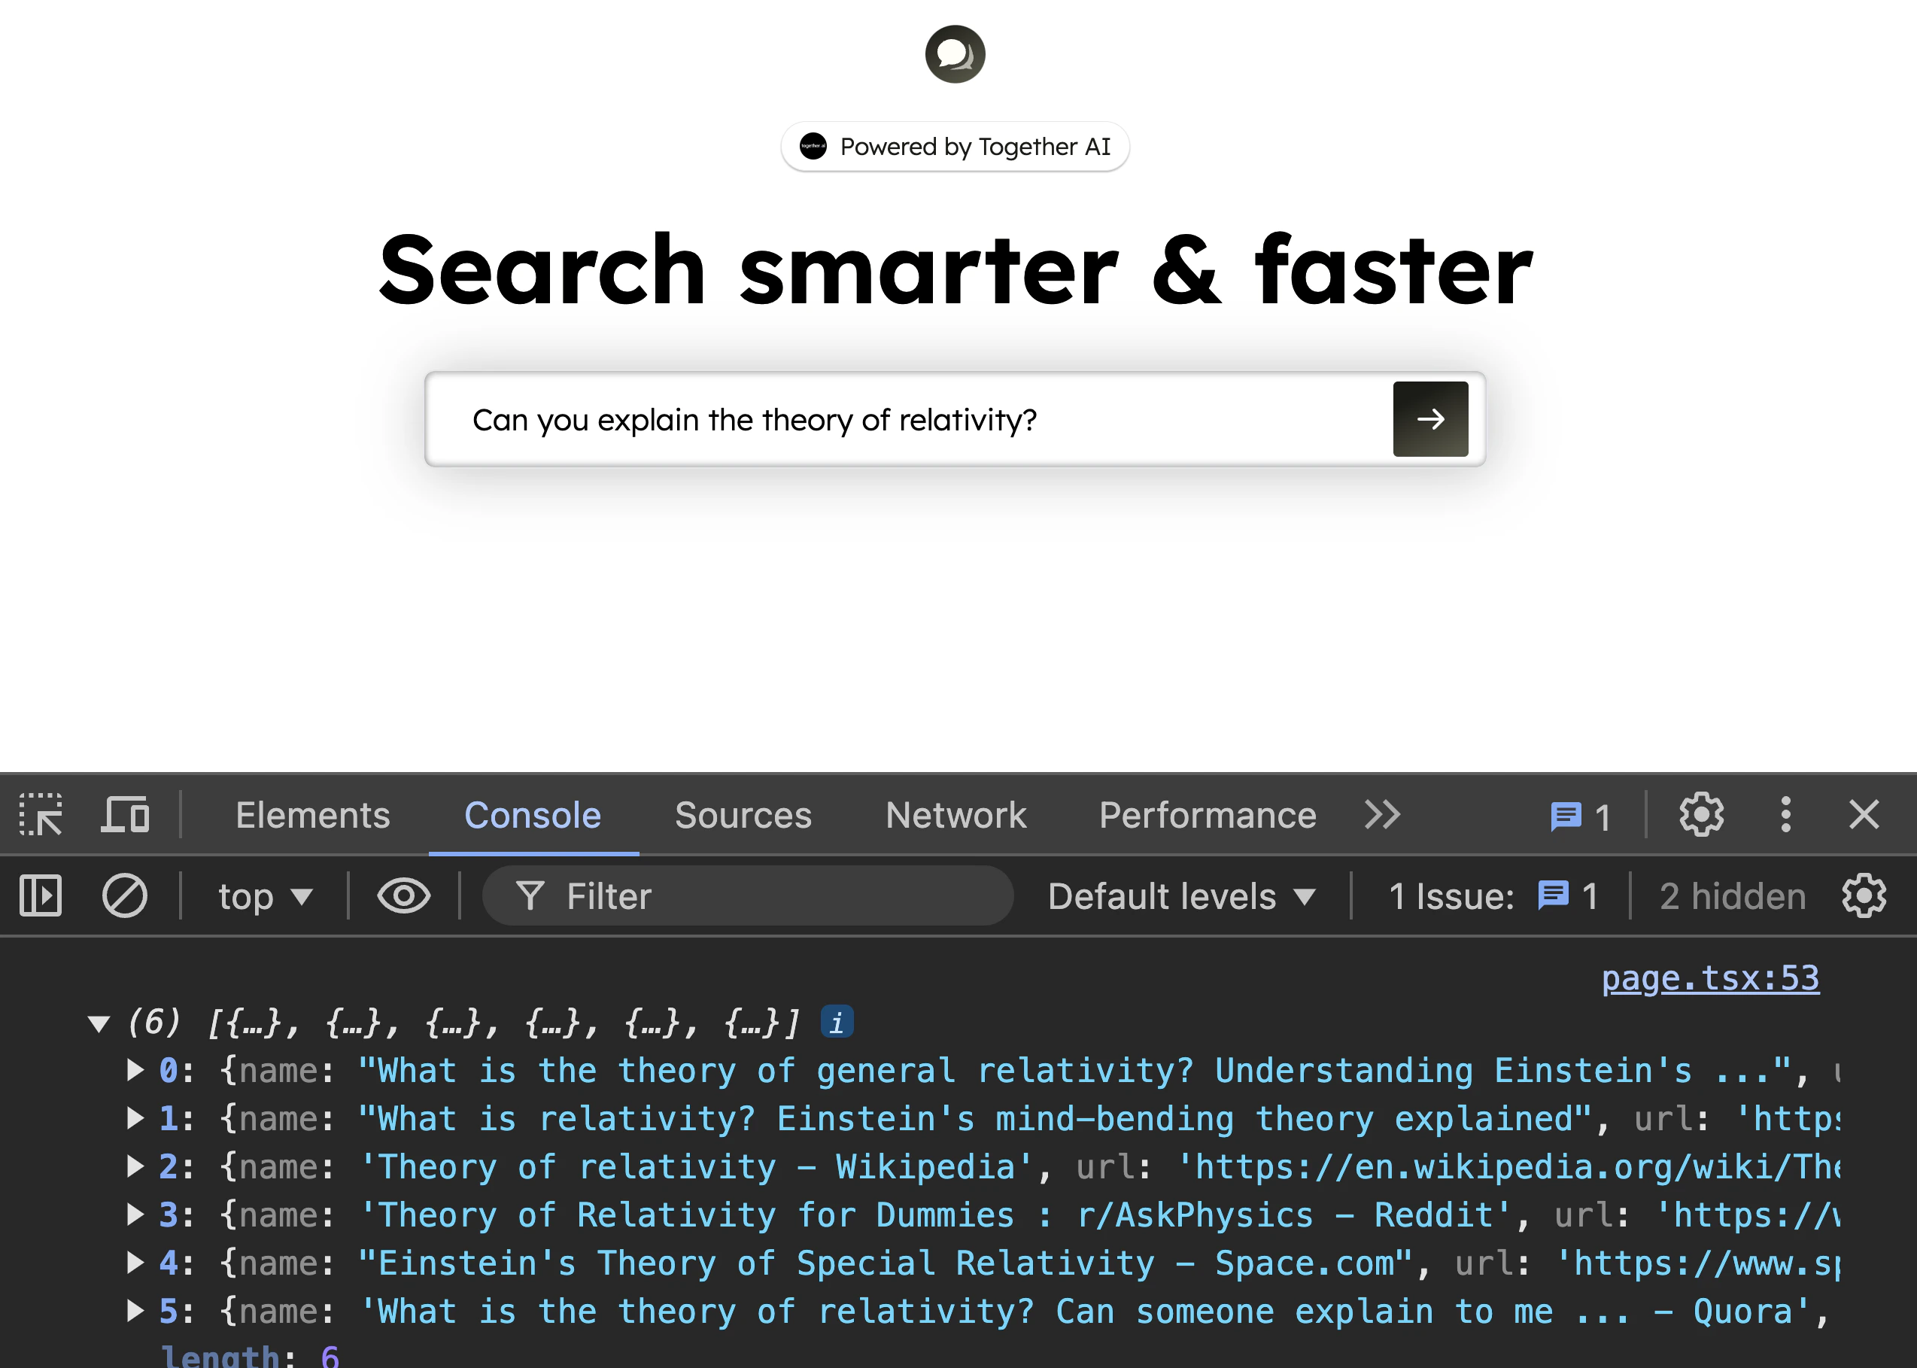Screen dimensions: 1917x1368
Task: Open the top context dropdown
Action: 265,896
